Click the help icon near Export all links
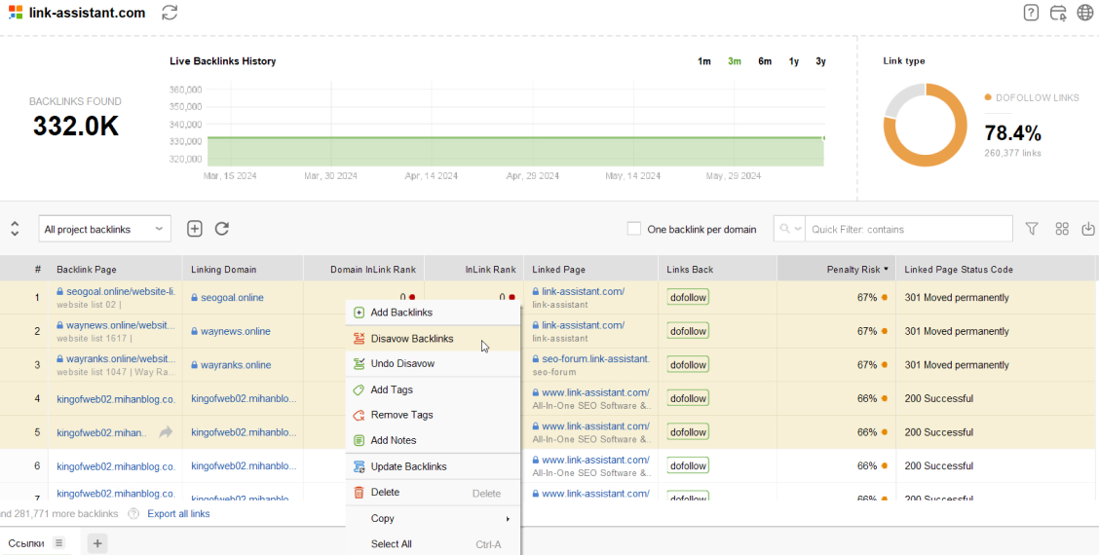The height and width of the screenshot is (555, 1099). 133,514
